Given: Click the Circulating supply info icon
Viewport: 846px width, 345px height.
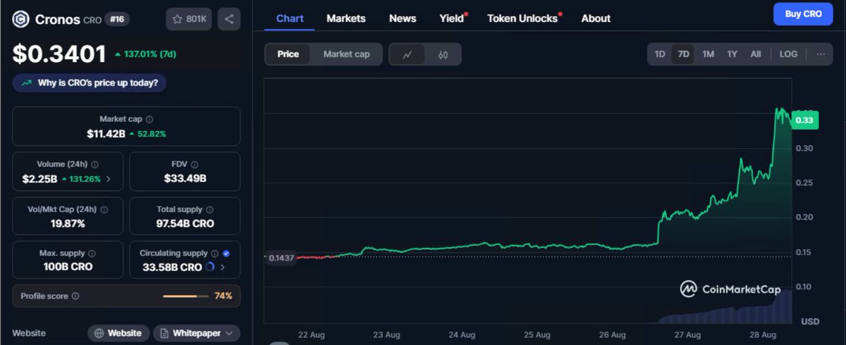Looking at the screenshot, I should (x=215, y=253).
